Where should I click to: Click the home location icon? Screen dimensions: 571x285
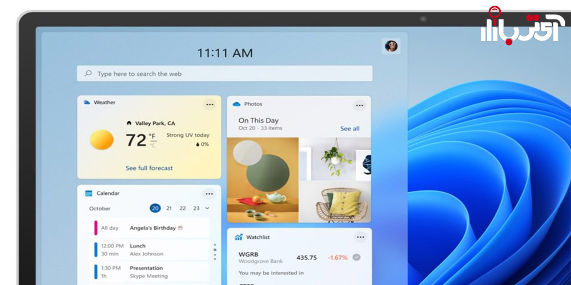coord(129,123)
